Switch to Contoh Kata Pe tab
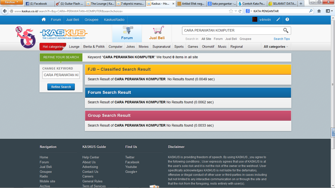Viewport: 335px width, 188px height. [x=252, y=4]
